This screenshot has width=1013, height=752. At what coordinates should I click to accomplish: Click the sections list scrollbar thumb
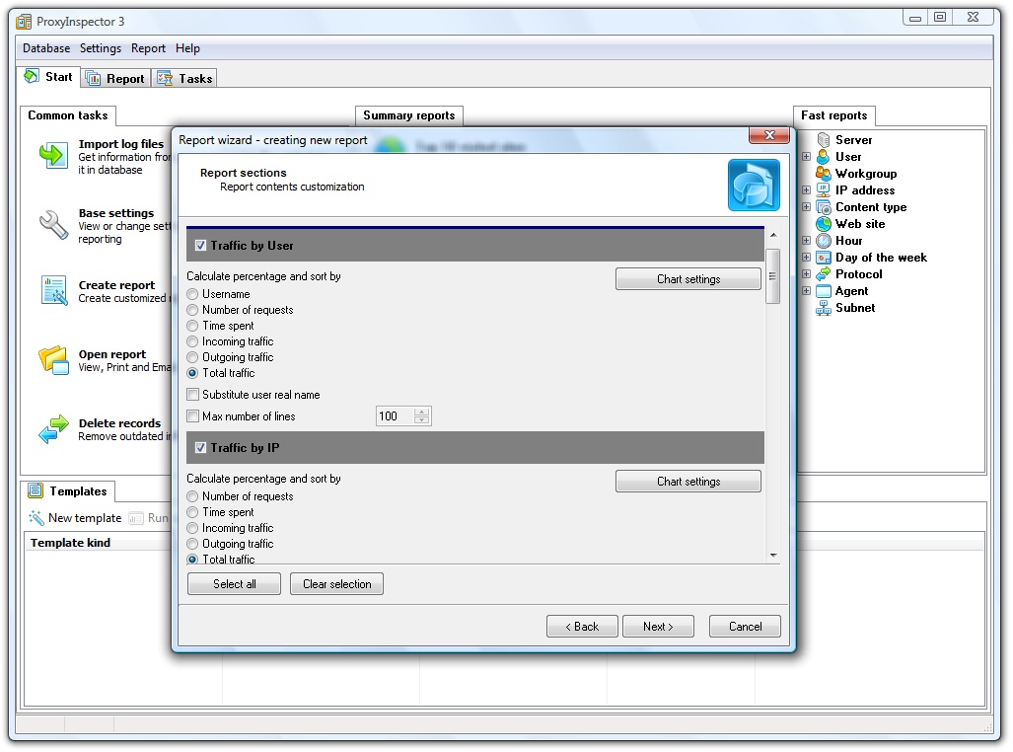[772, 276]
